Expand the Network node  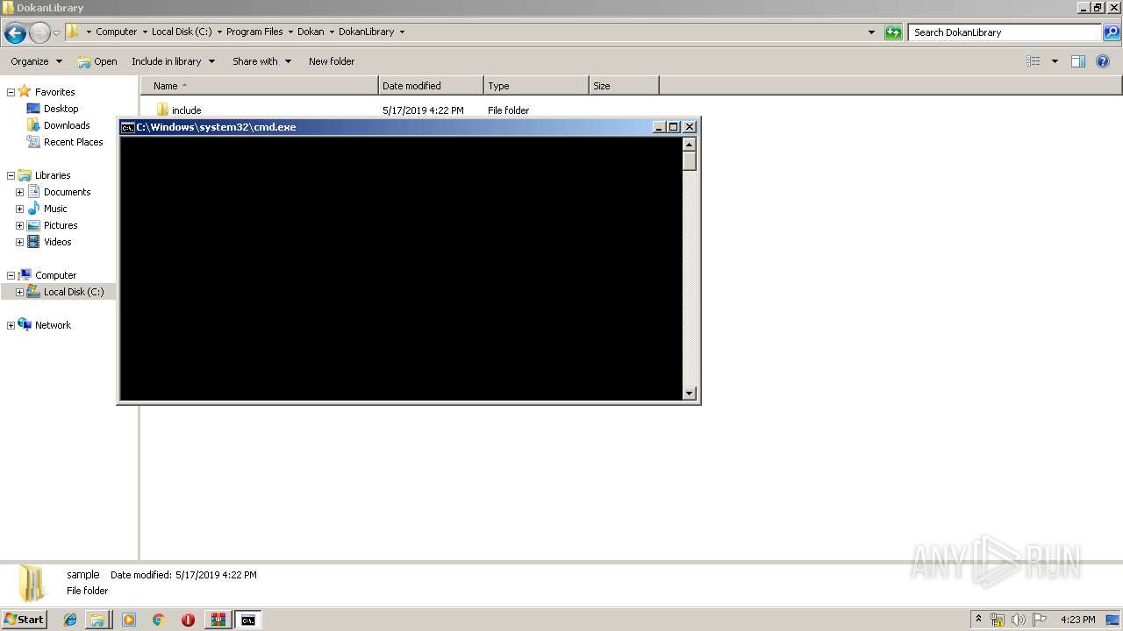[x=11, y=325]
